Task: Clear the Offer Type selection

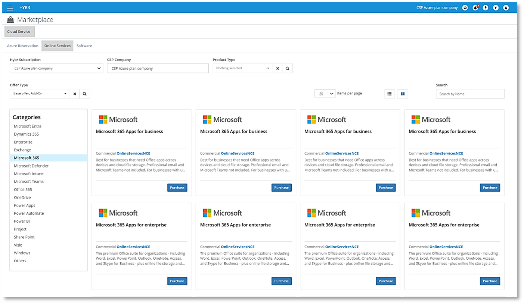Action: pyautogui.click(x=75, y=94)
